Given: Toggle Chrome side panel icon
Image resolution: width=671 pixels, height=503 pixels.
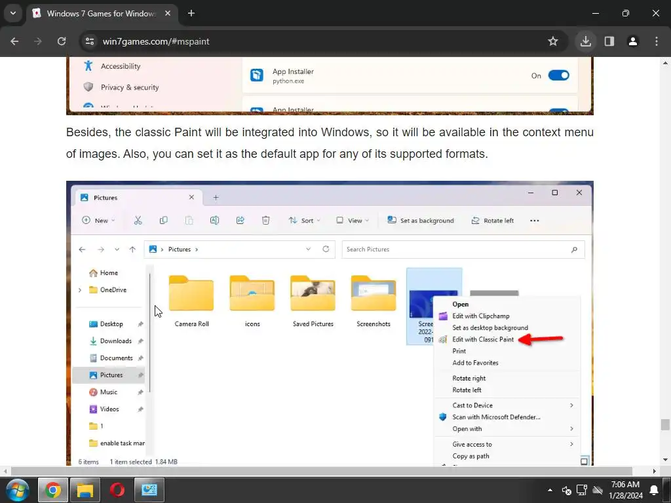Looking at the screenshot, I should (609, 41).
